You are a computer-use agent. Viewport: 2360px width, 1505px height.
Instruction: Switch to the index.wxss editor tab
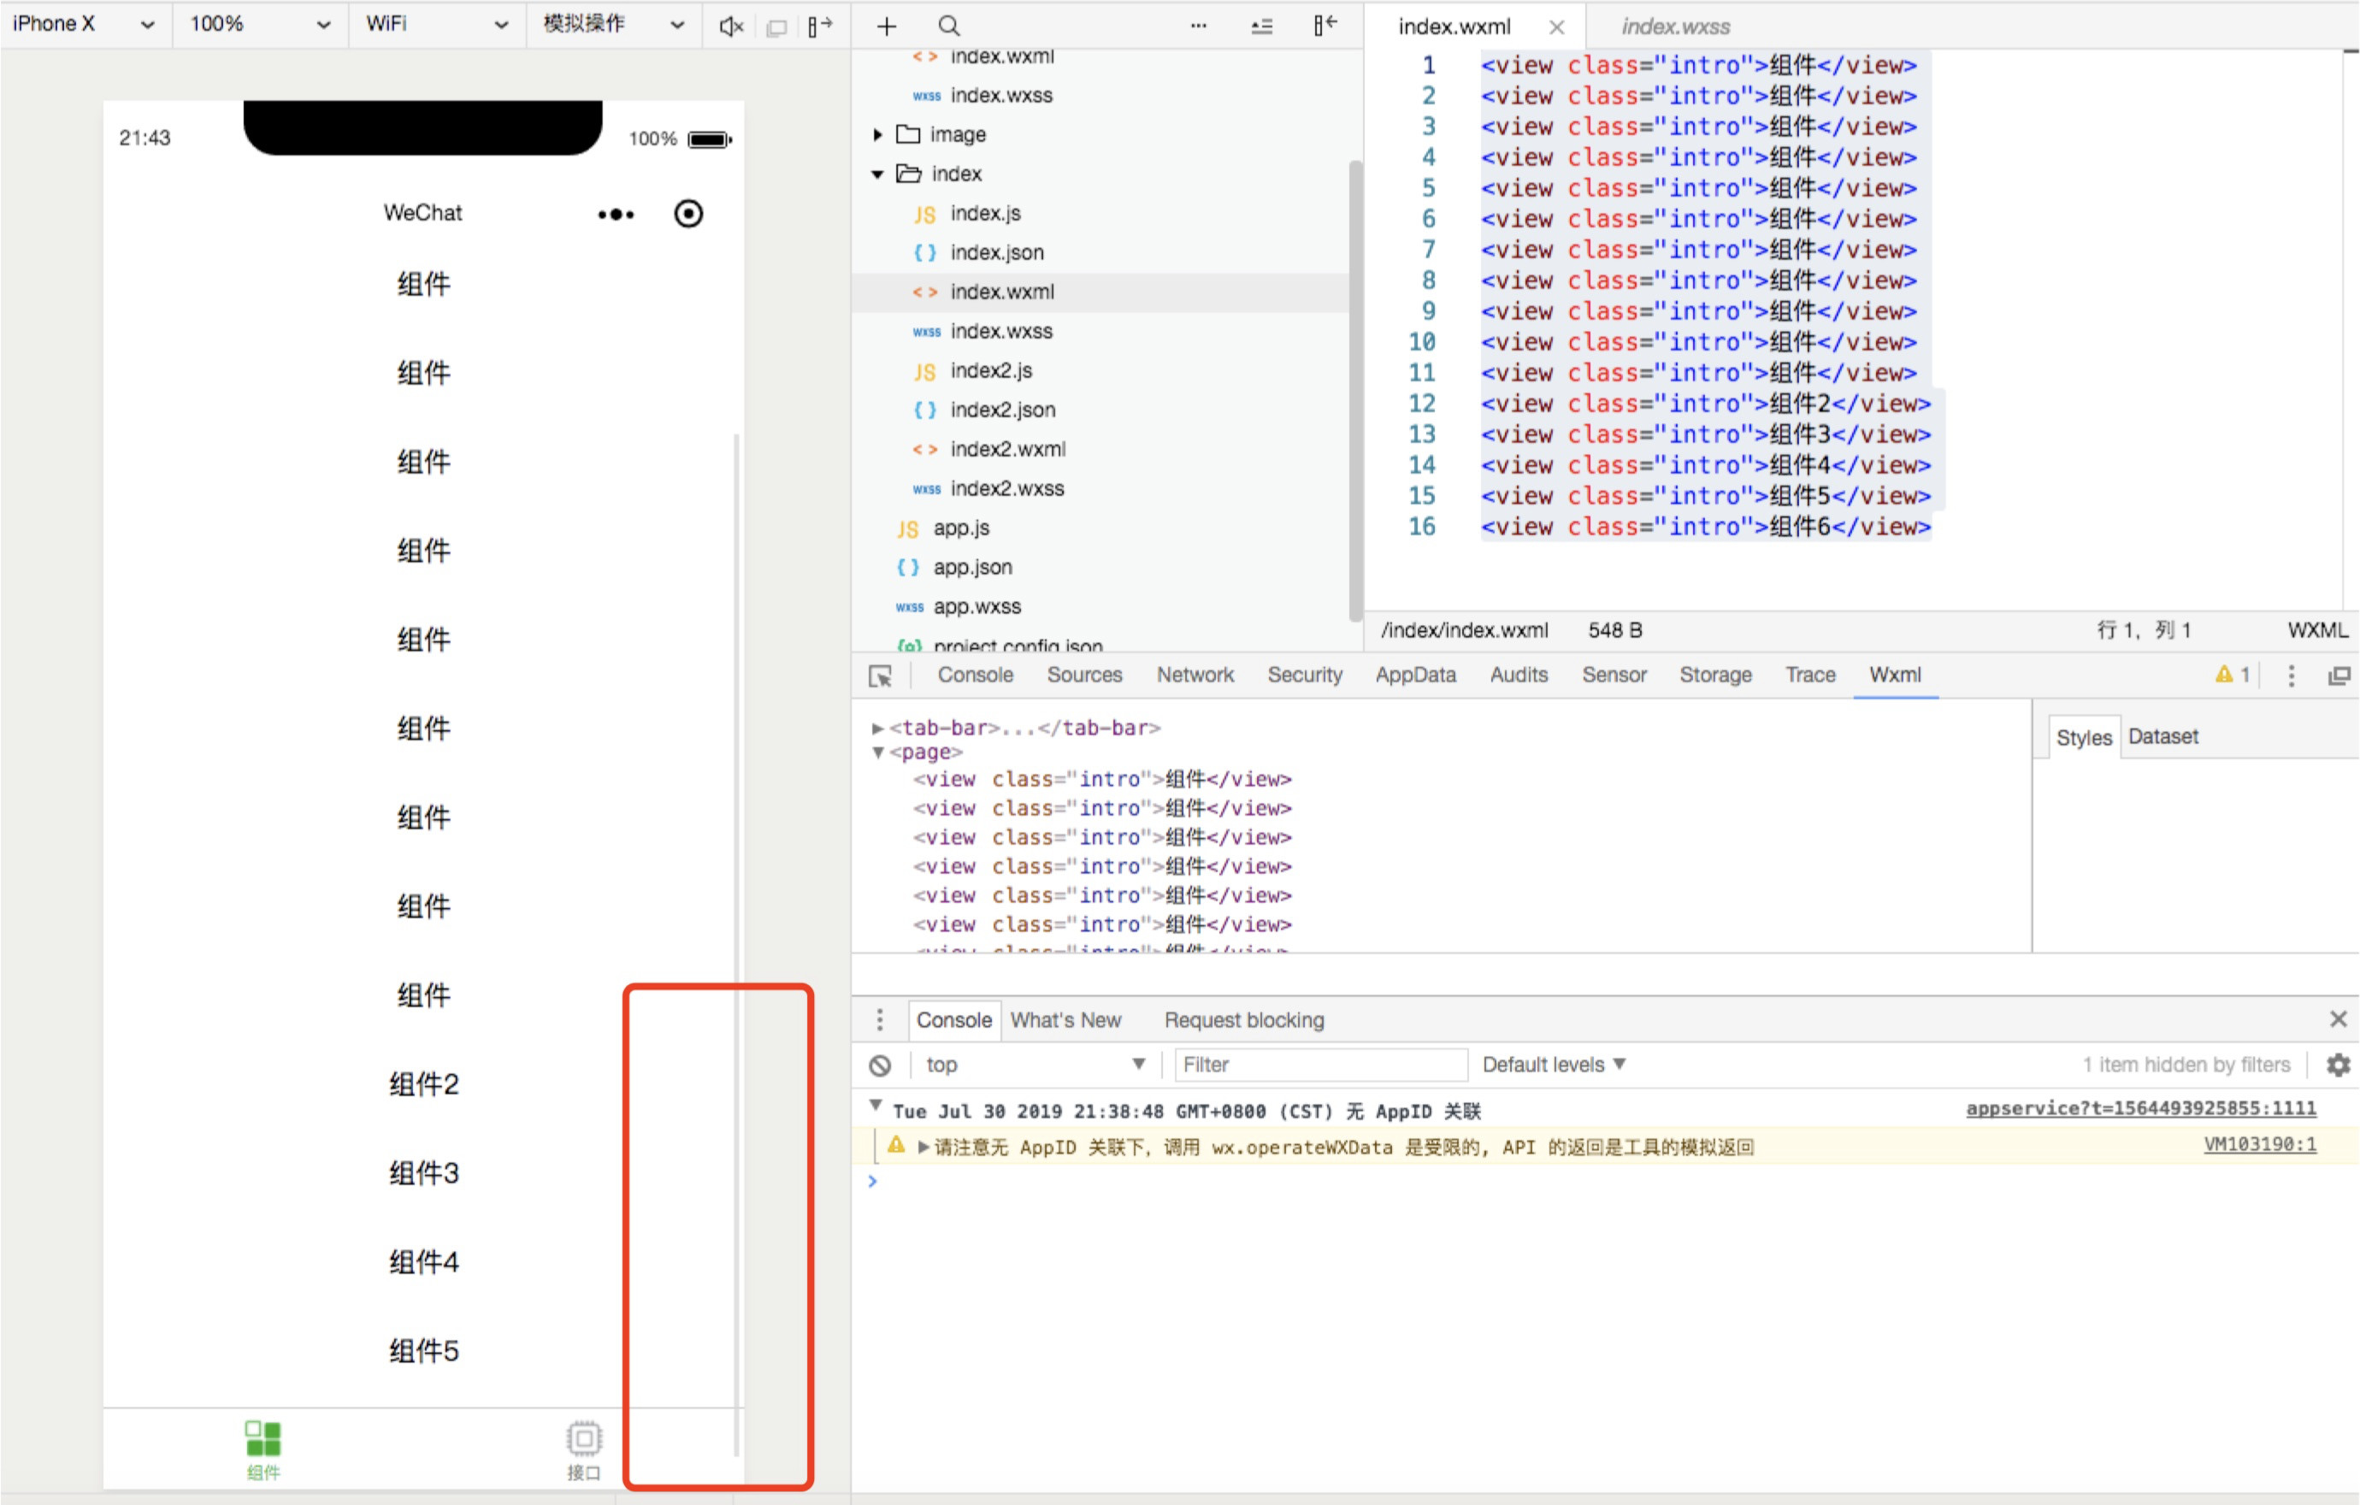point(1675,27)
